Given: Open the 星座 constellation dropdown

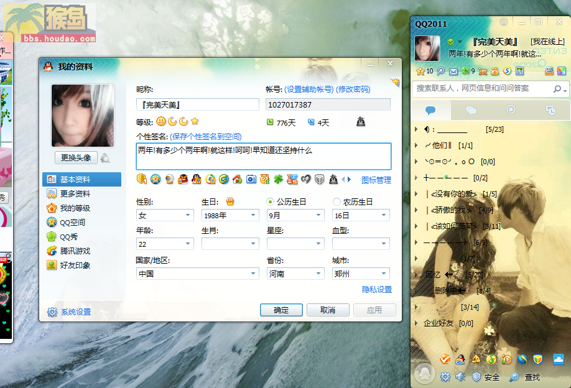Looking at the screenshot, I should click(295, 244).
